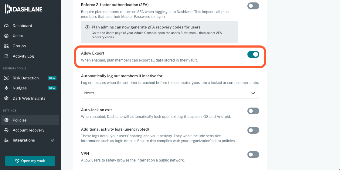
Task: Click the Account recovery icon
Action: 6,130
